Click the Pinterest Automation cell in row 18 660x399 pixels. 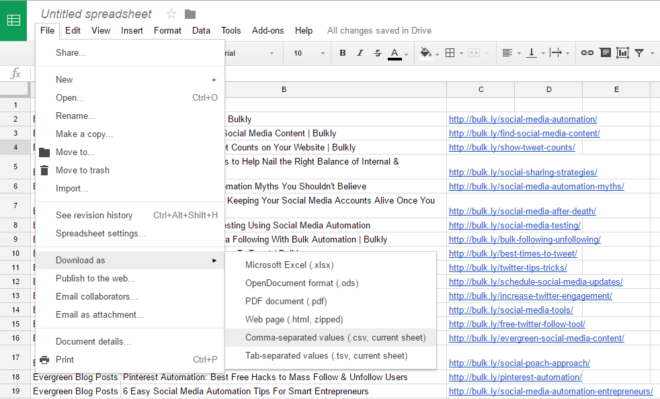(284, 377)
